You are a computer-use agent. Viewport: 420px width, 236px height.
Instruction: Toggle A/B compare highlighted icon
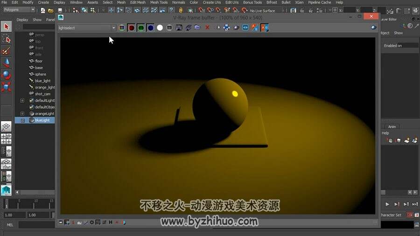pyautogui.click(x=265, y=28)
